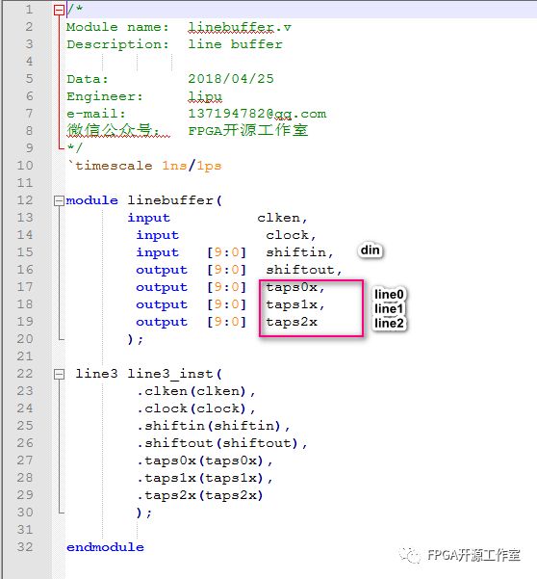Click the engineer name lipu
Viewport: 537px width, 579px height.
205,96
